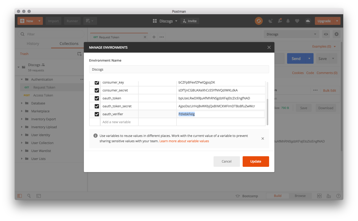The width and height of the screenshot is (358, 221).
Task: Open the Save button dropdown arrow
Action: pos(333,58)
